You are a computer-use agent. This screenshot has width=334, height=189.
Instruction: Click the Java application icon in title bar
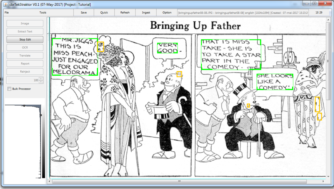[x=6, y=4]
